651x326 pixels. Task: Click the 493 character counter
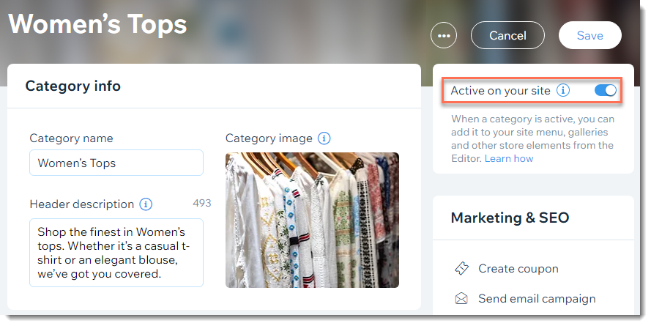click(x=202, y=203)
